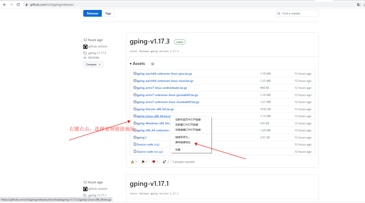Click package icon for armv7-gnueabihf asset
The height and width of the screenshot is (203, 365).
(x=135, y=95)
